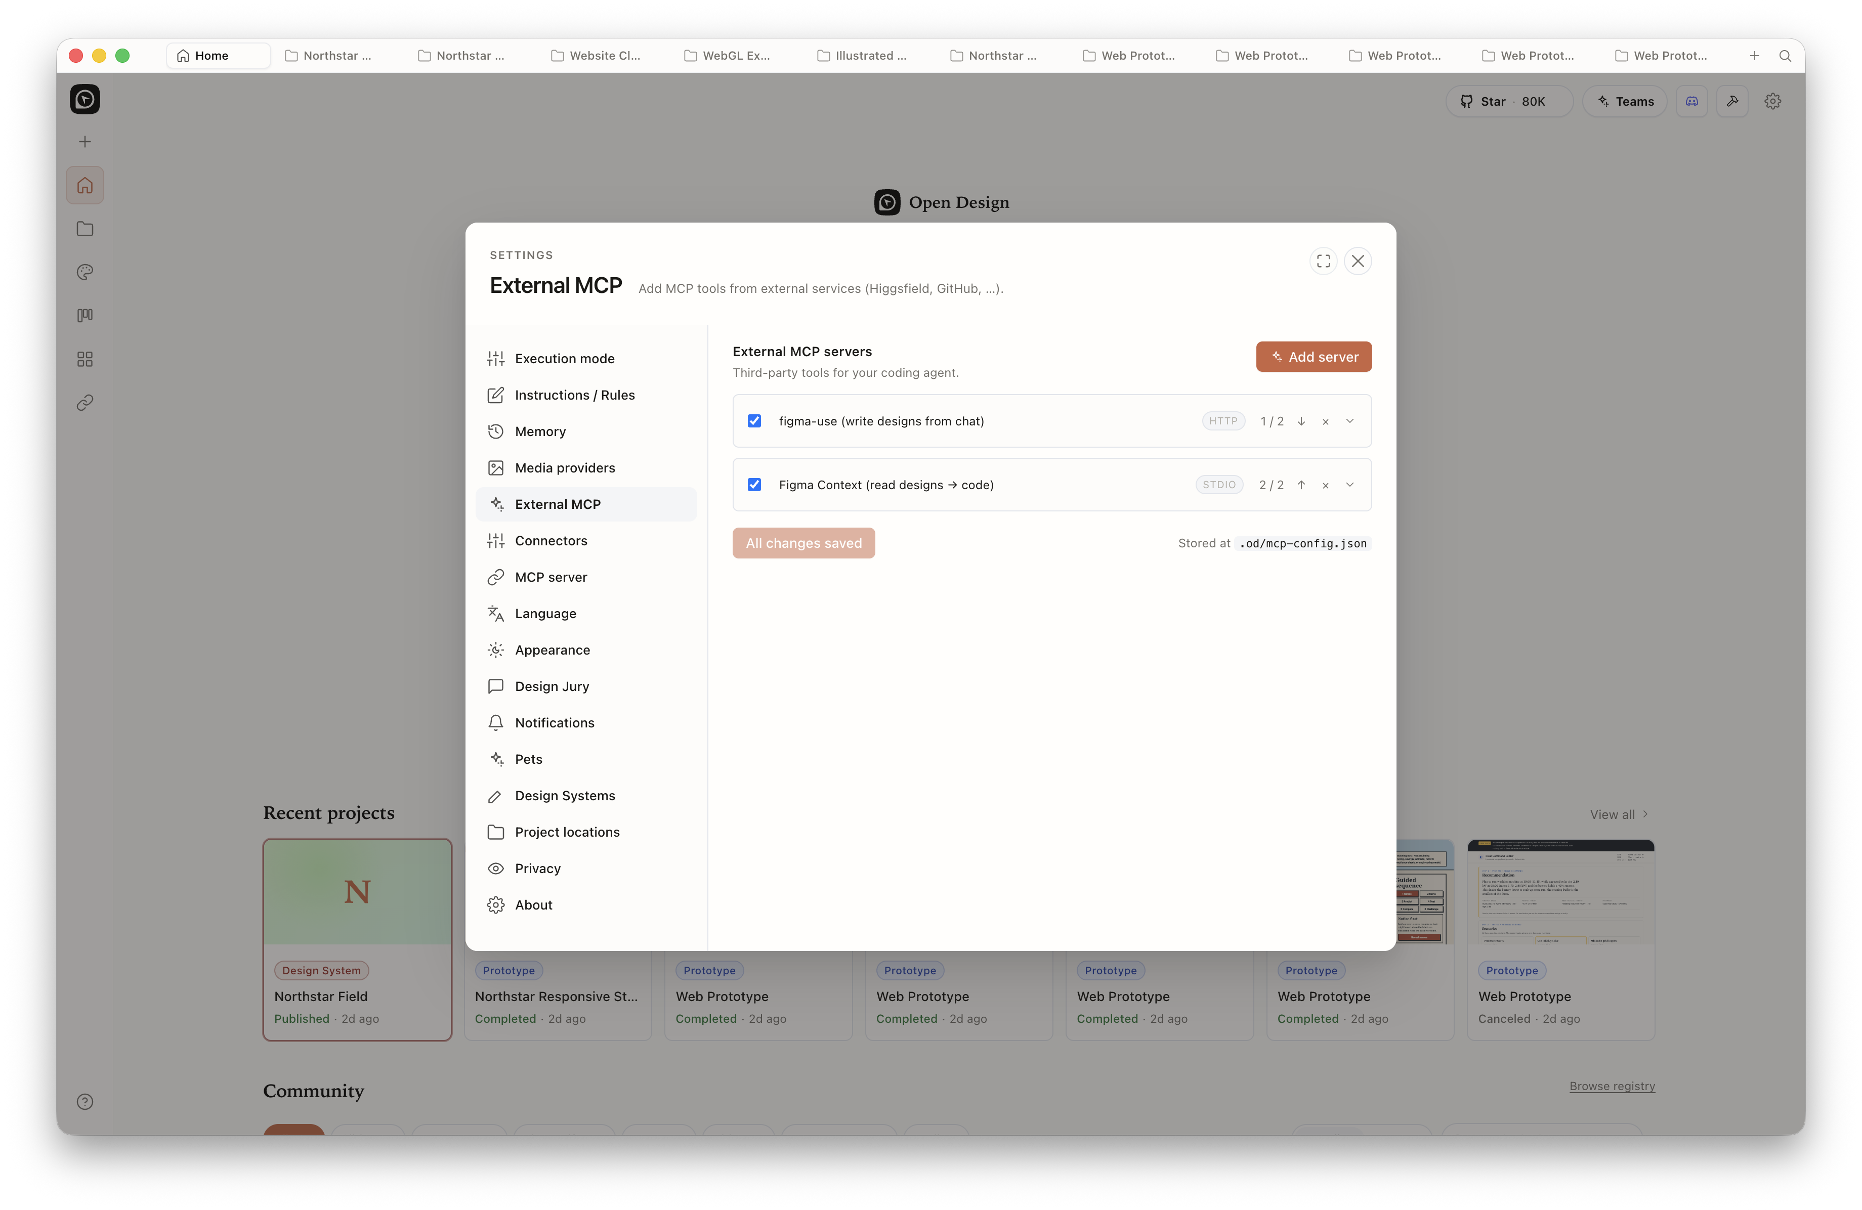Switch to the Home tab
Image resolution: width=1862 pixels, height=1210 pixels.
[x=218, y=56]
